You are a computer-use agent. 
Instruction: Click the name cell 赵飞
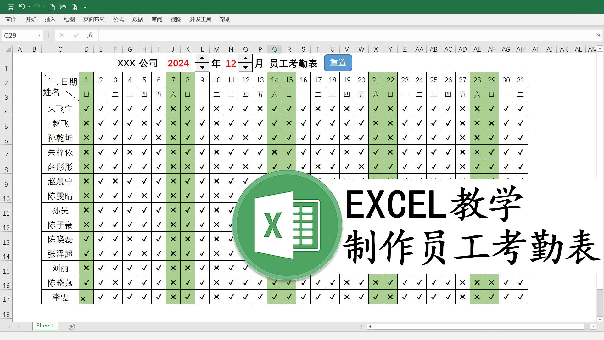tap(60, 123)
